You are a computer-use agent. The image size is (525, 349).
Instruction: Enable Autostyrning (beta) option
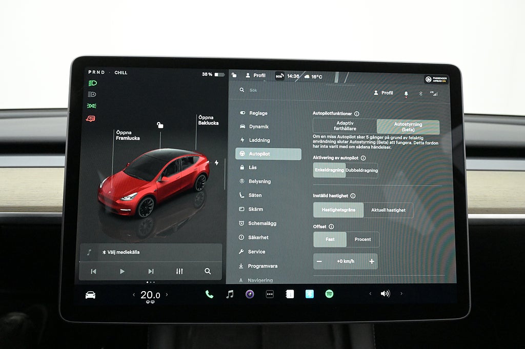point(408,127)
